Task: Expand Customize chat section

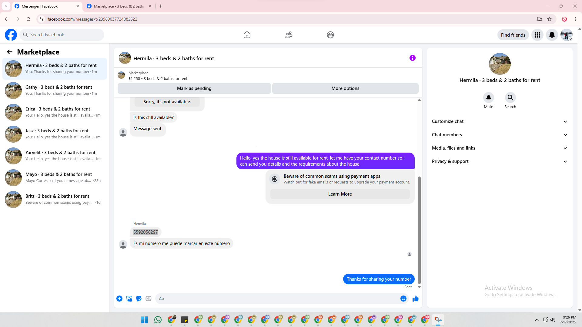Action: (500, 121)
